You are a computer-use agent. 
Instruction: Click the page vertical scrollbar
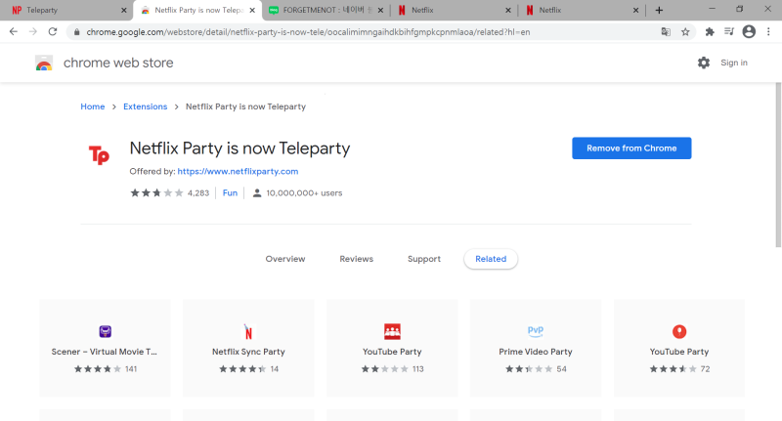coord(778,164)
